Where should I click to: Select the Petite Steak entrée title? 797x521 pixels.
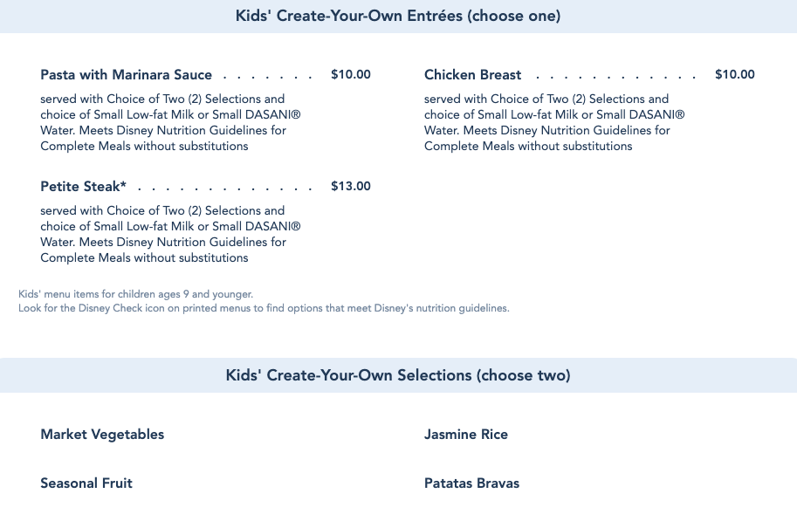point(83,187)
